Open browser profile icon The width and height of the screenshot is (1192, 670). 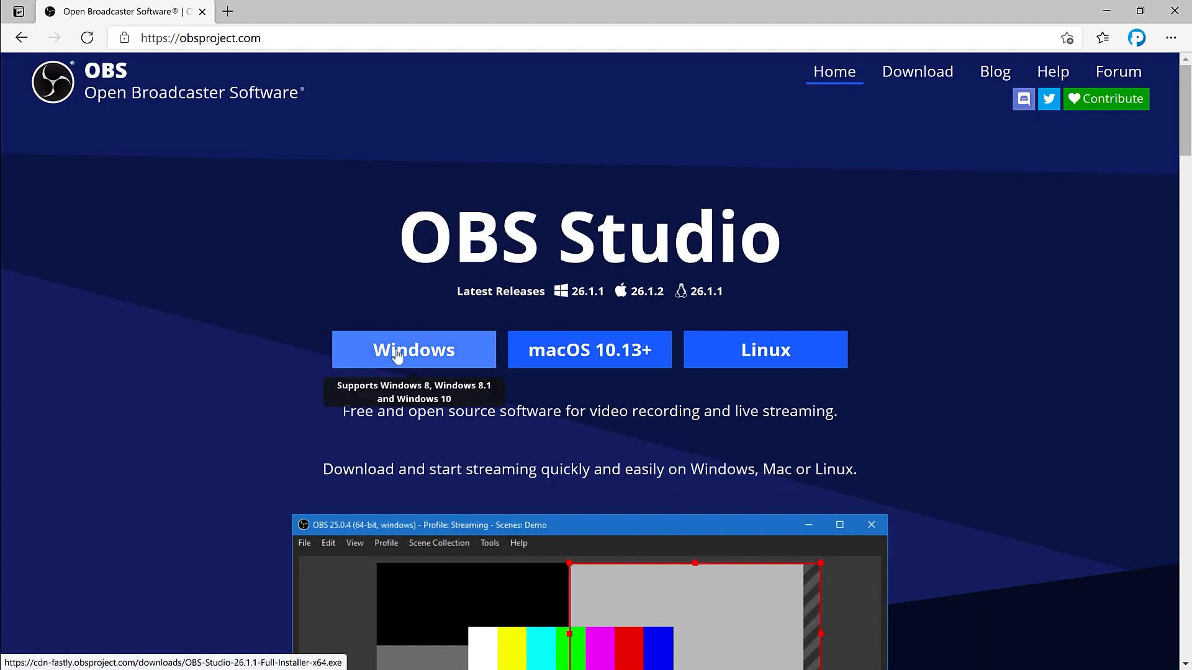click(1137, 38)
